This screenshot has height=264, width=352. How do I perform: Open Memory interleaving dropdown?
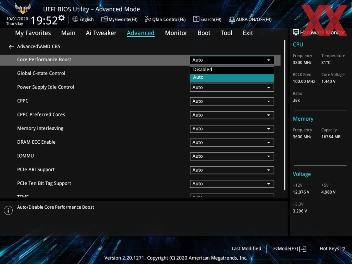[232, 129]
